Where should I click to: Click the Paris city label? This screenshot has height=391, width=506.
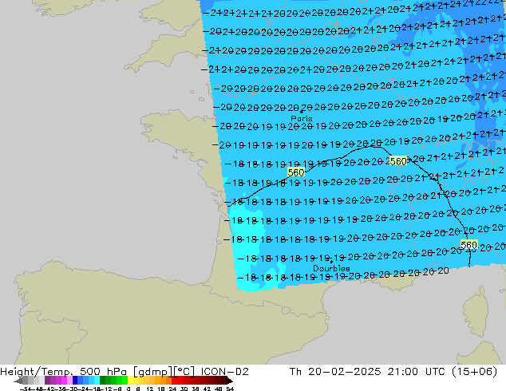point(302,118)
